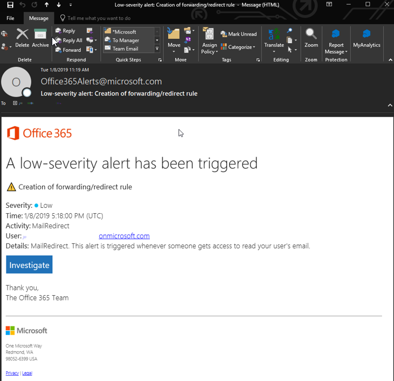Archive the message
The image size is (394, 381).
pos(40,38)
